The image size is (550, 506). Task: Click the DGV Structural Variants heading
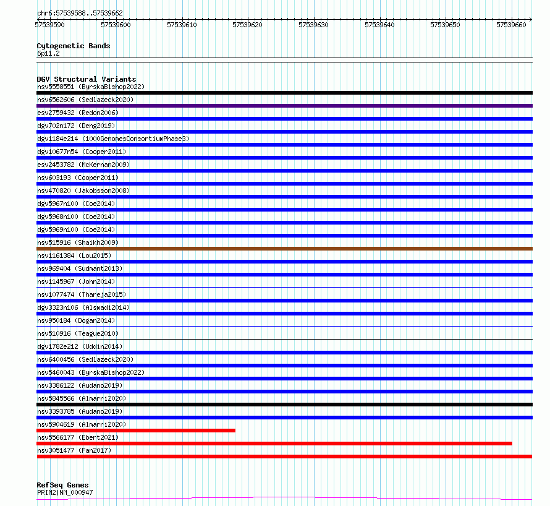pos(87,79)
